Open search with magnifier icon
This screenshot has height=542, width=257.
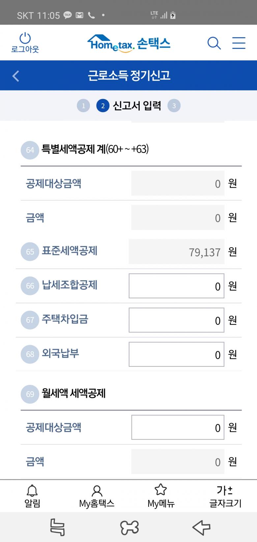[214, 43]
